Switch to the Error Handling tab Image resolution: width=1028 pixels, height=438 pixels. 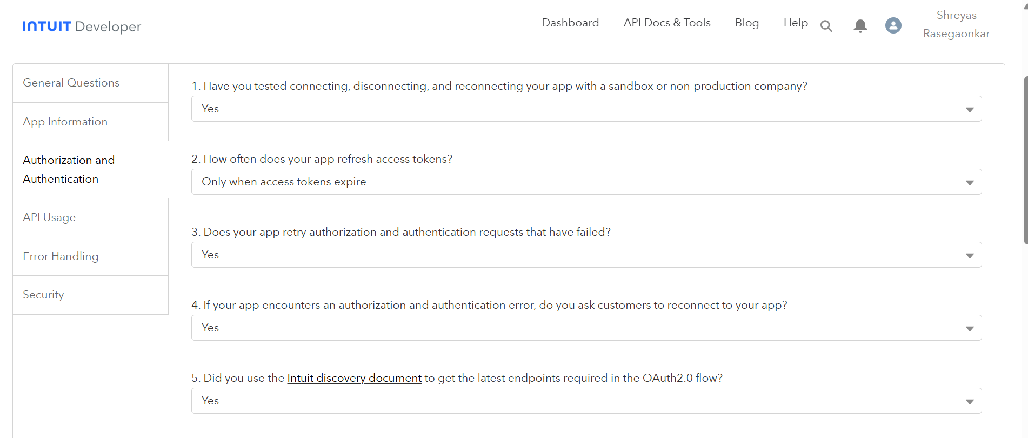click(x=61, y=256)
